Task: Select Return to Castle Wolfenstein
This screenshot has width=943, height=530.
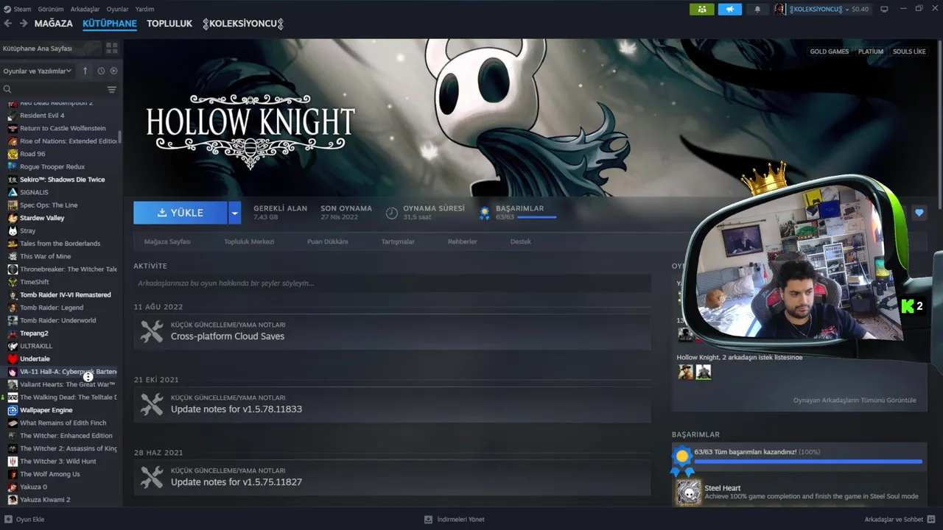Action: coord(63,128)
